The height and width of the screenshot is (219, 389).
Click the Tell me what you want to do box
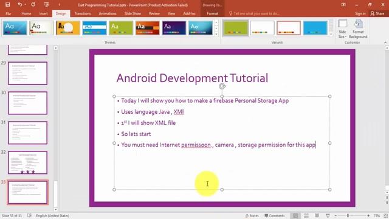tap(254, 13)
